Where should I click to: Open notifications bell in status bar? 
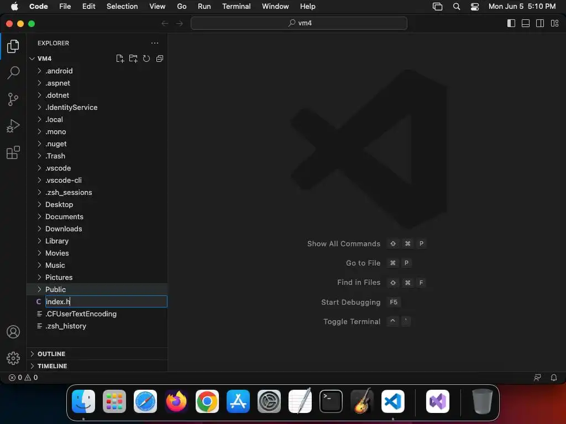[x=553, y=378]
